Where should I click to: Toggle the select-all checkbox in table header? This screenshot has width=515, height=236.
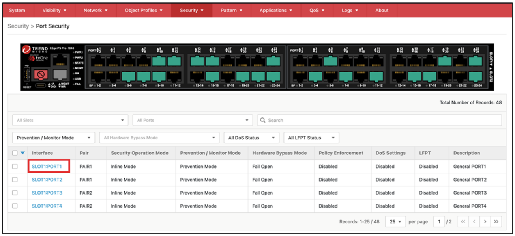click(x=15, y=153)
